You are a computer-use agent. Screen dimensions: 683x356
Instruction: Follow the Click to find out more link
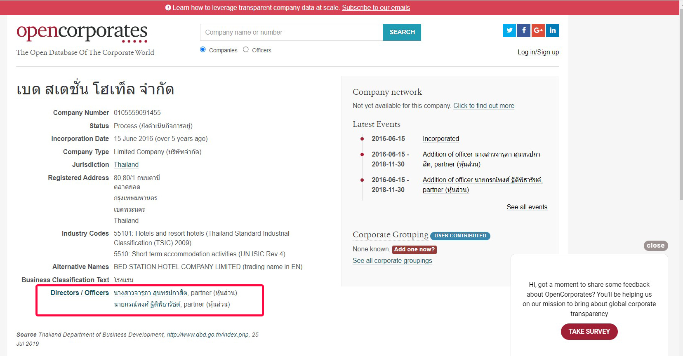[x=484, y=105]
